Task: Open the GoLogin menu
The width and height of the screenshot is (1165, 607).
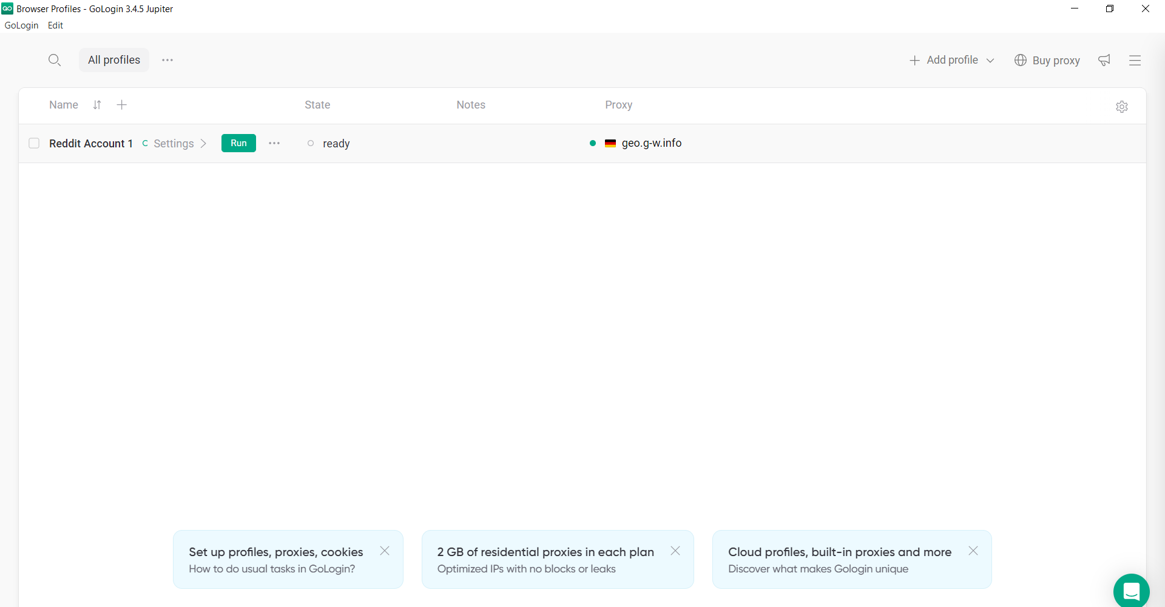Action: tap(21, 25)
